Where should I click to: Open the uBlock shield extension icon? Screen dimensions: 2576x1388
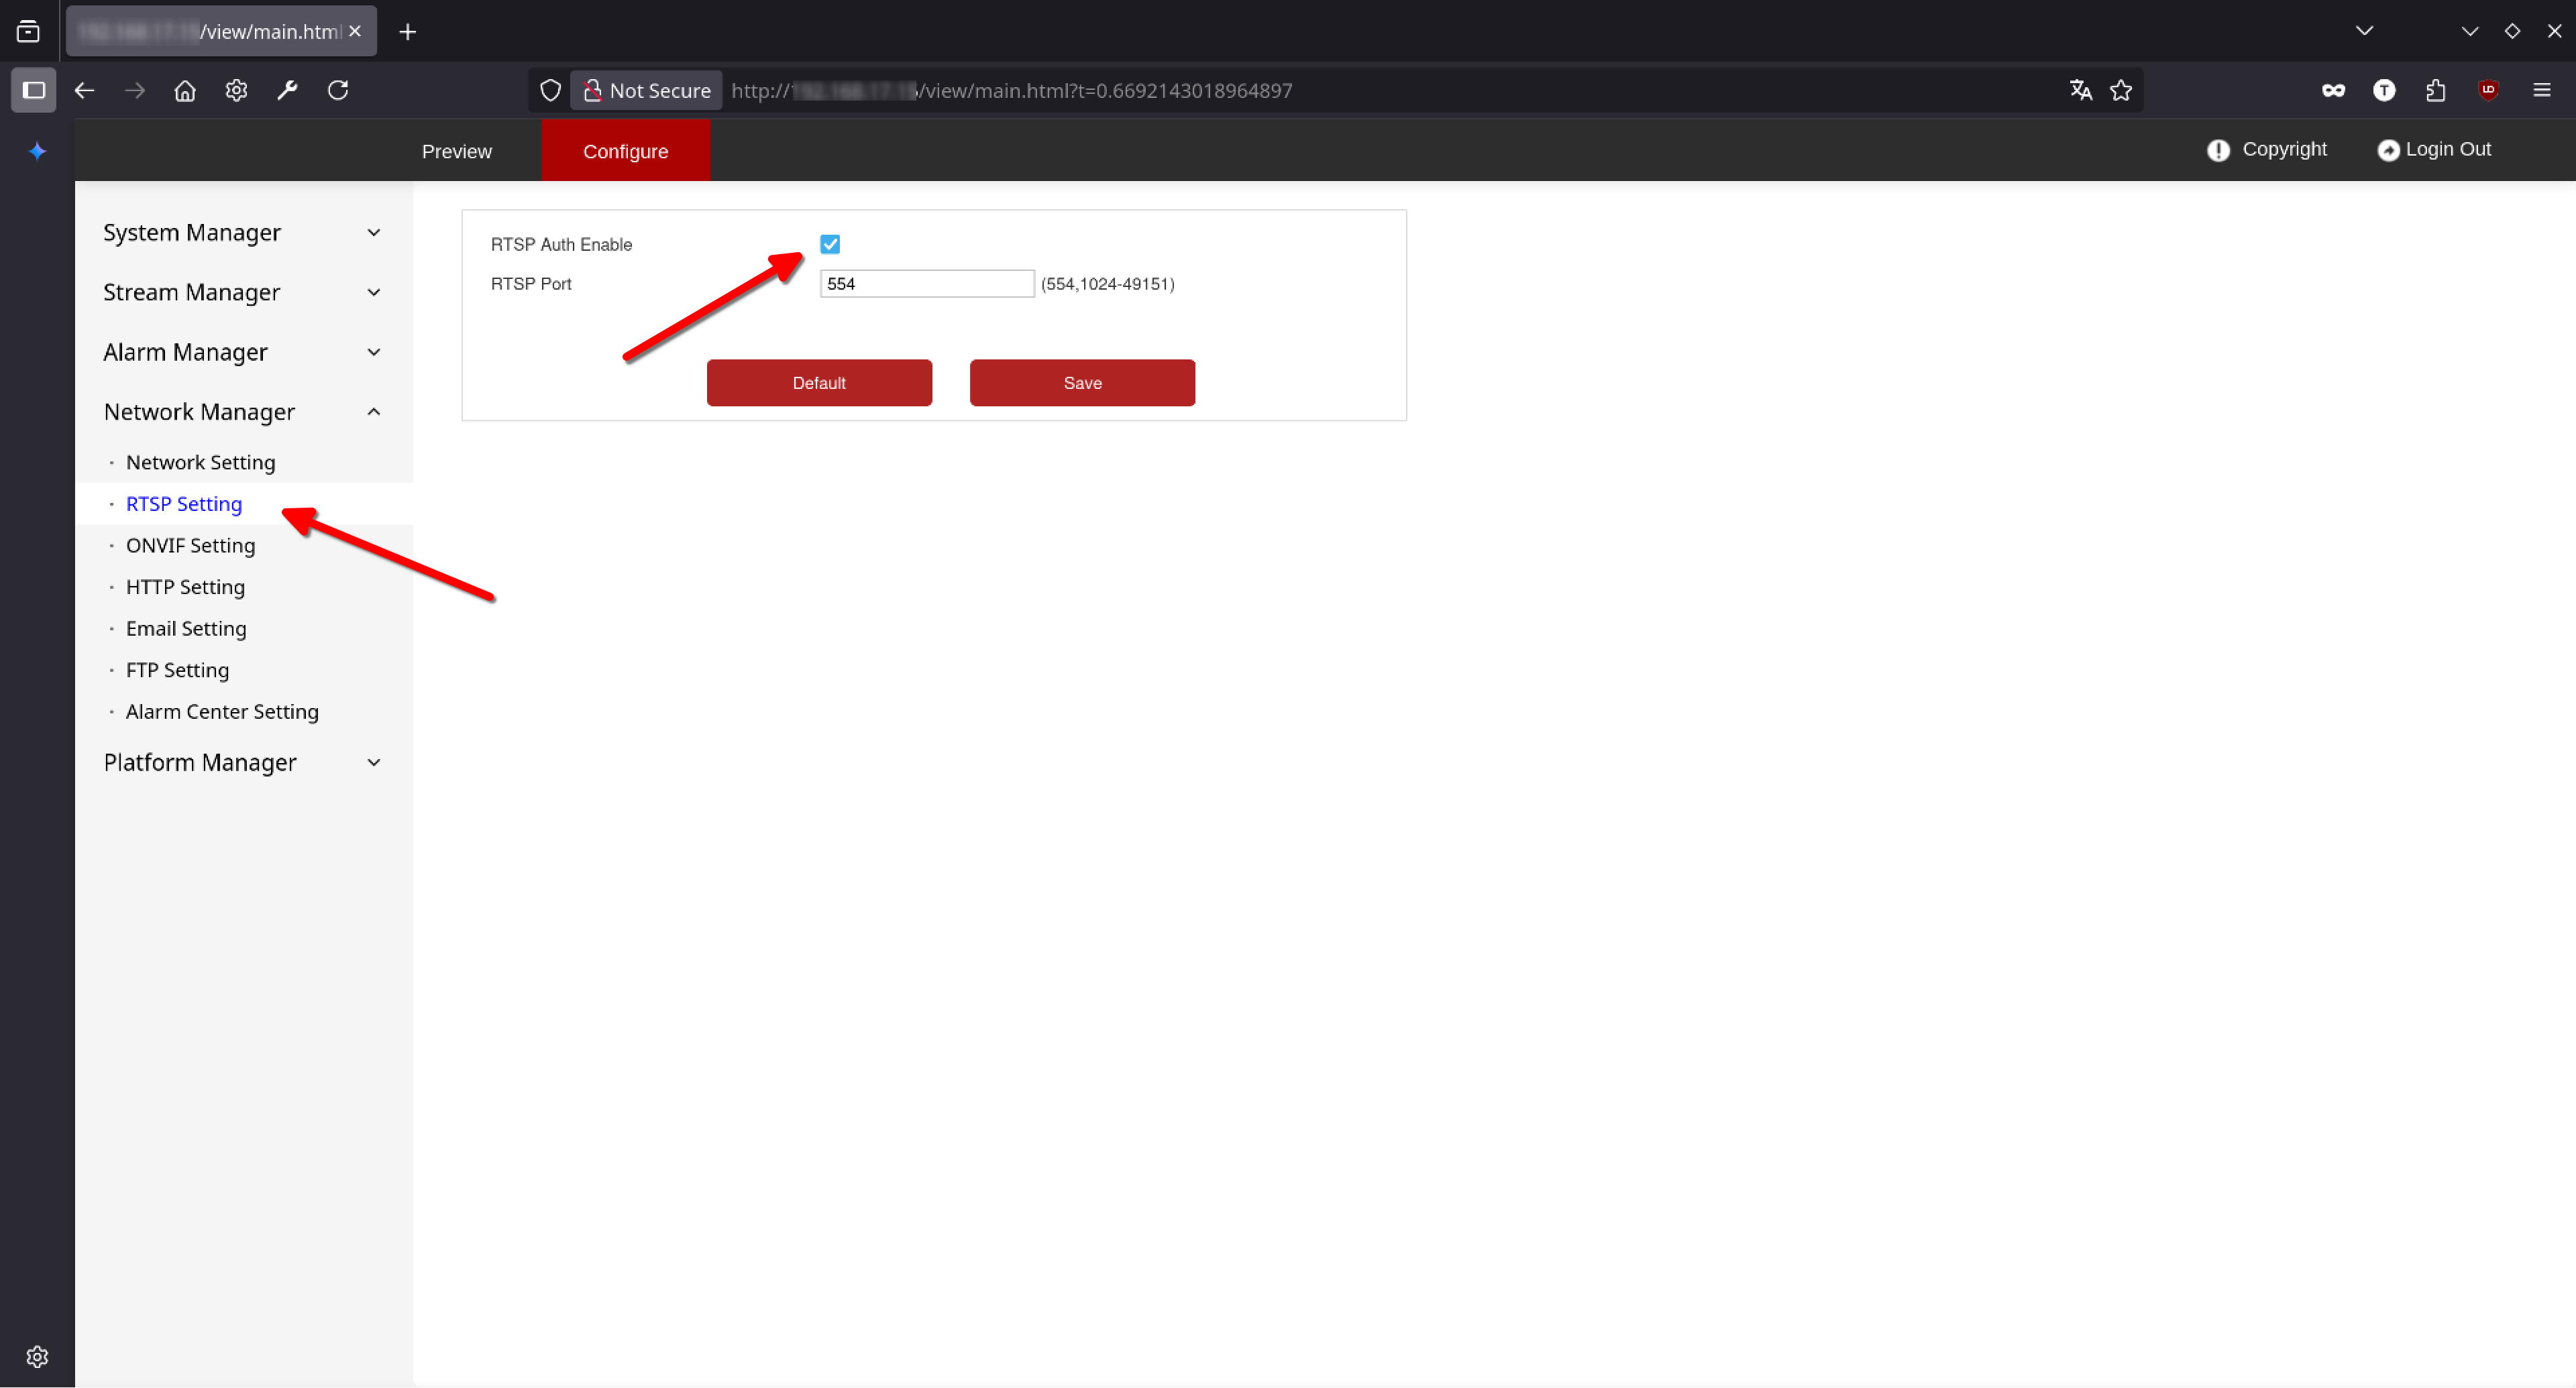pyautogui.click(x=2489, y=90)
